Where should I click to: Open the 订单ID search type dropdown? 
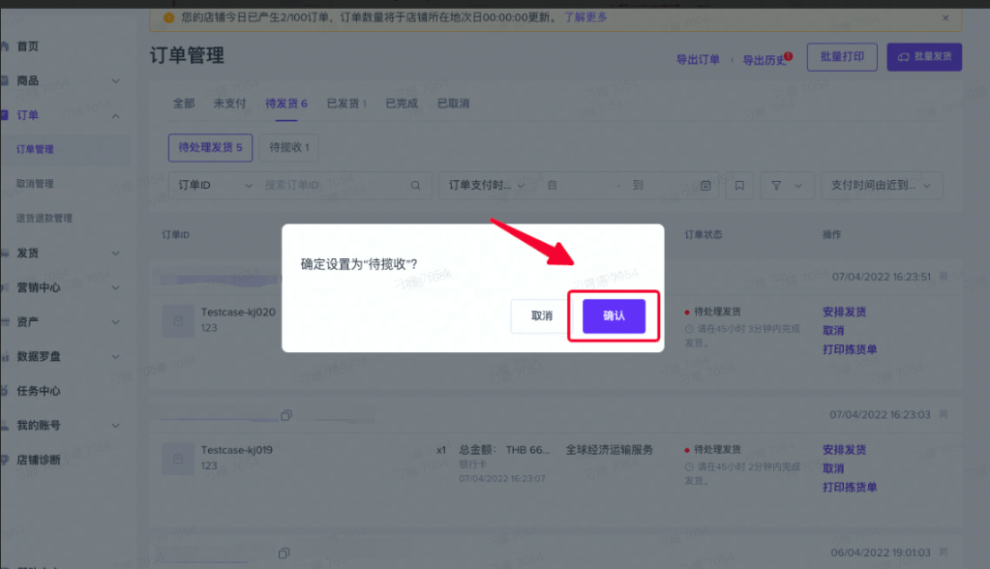pyautogui.click(x=213, y=185)
